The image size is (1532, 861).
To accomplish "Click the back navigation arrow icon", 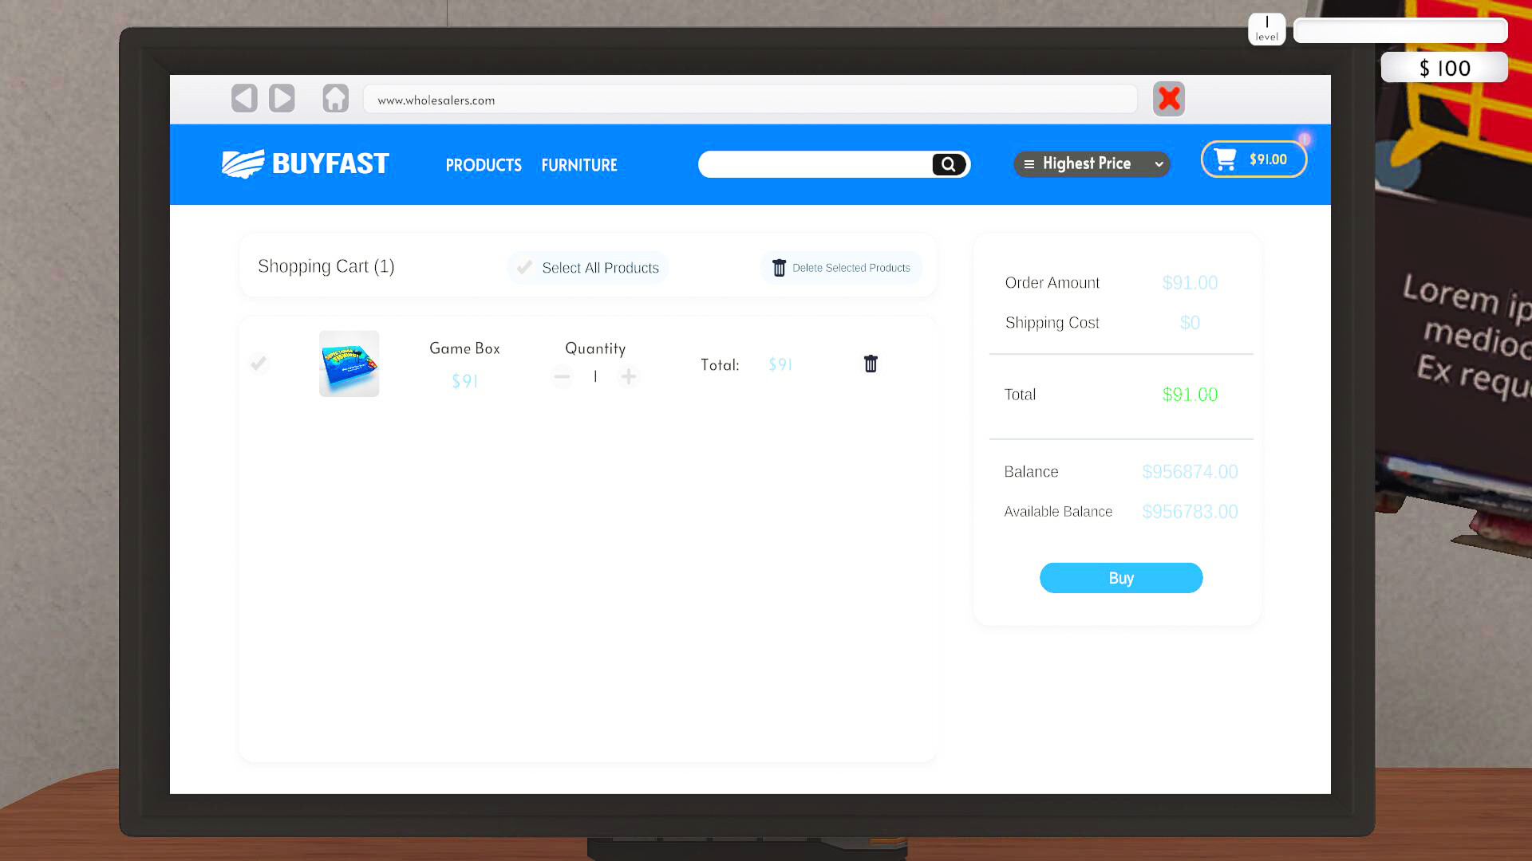I will 243,98.
